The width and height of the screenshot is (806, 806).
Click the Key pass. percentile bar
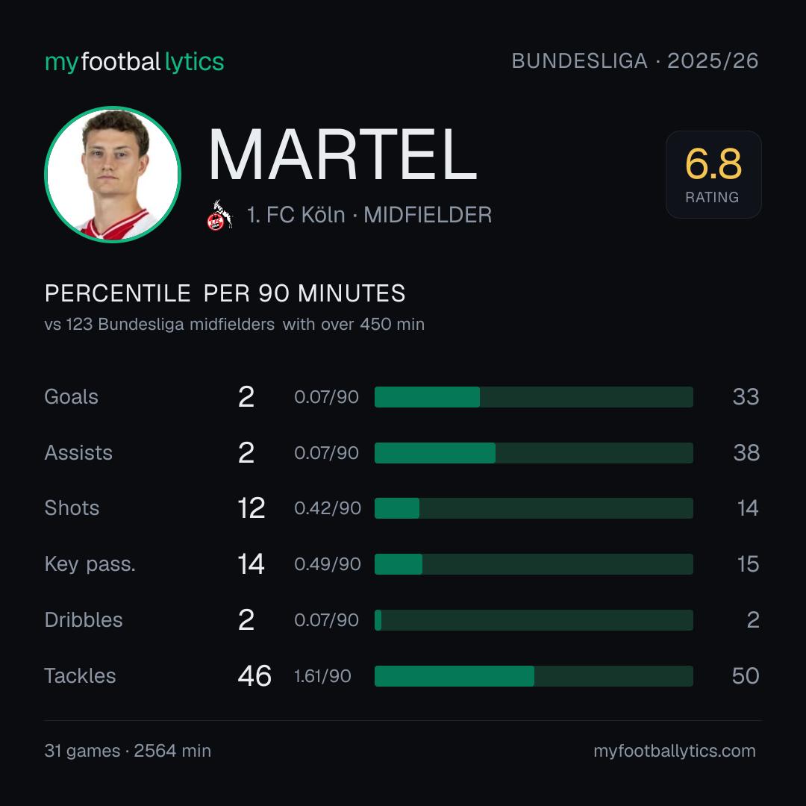tap(534, 564)
